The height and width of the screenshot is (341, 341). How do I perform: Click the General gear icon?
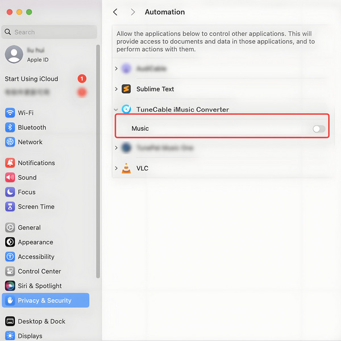pyautogui.click(x=10, y=227)
